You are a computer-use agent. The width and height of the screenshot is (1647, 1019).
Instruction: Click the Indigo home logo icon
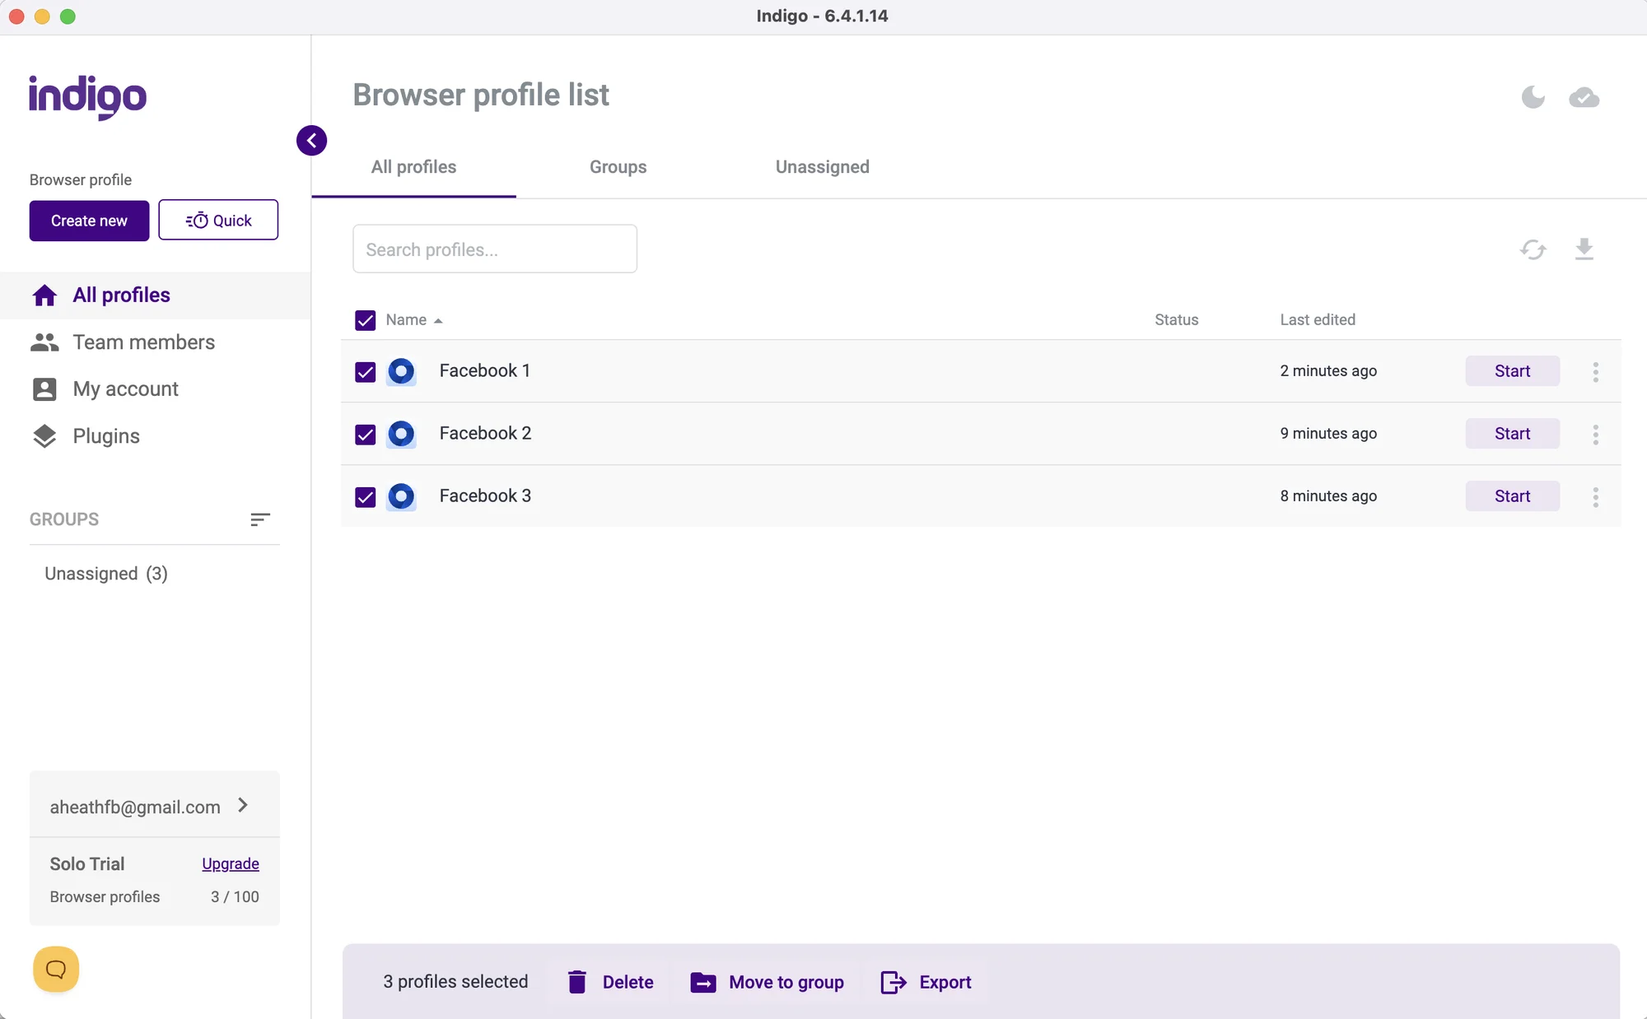[88, 98]
